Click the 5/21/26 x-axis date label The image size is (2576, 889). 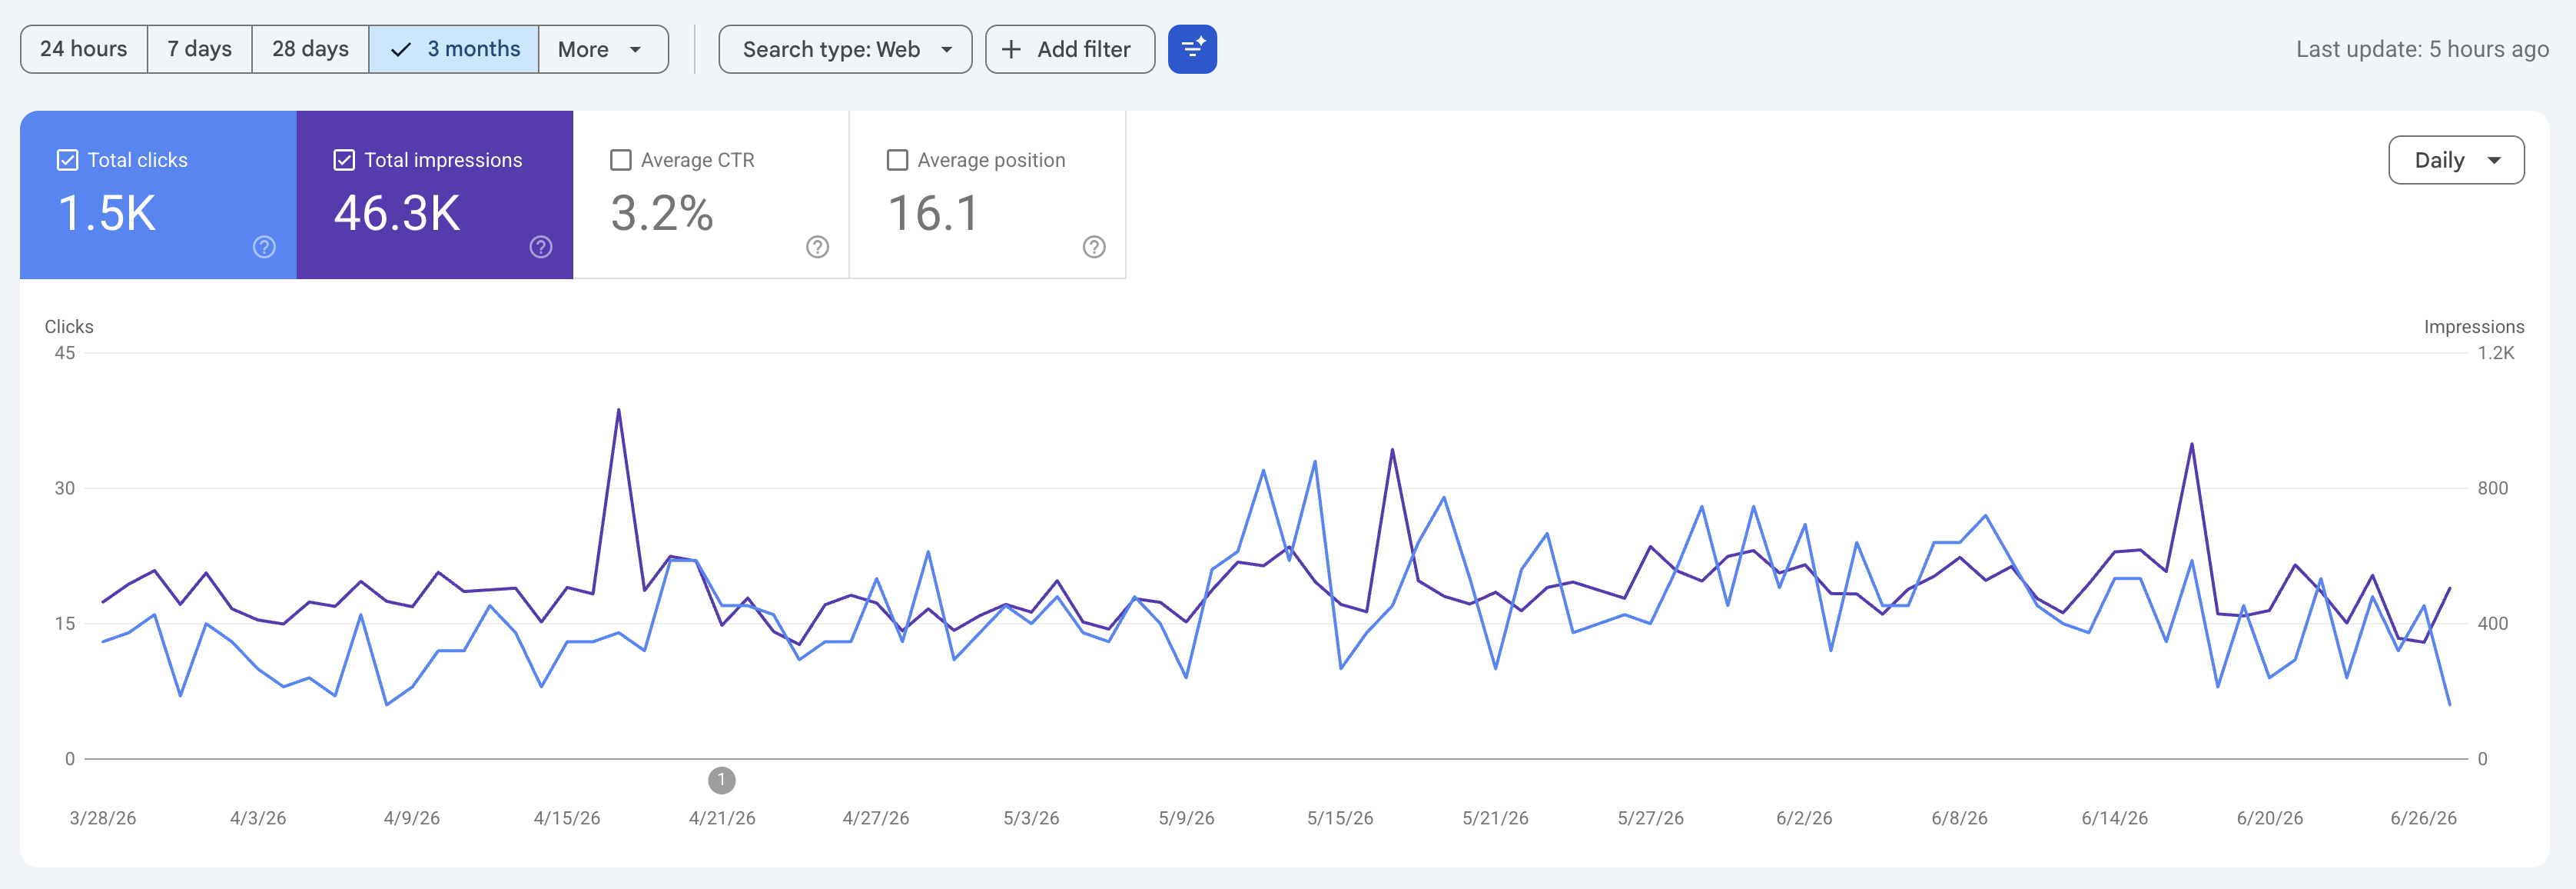point(1495,818)
